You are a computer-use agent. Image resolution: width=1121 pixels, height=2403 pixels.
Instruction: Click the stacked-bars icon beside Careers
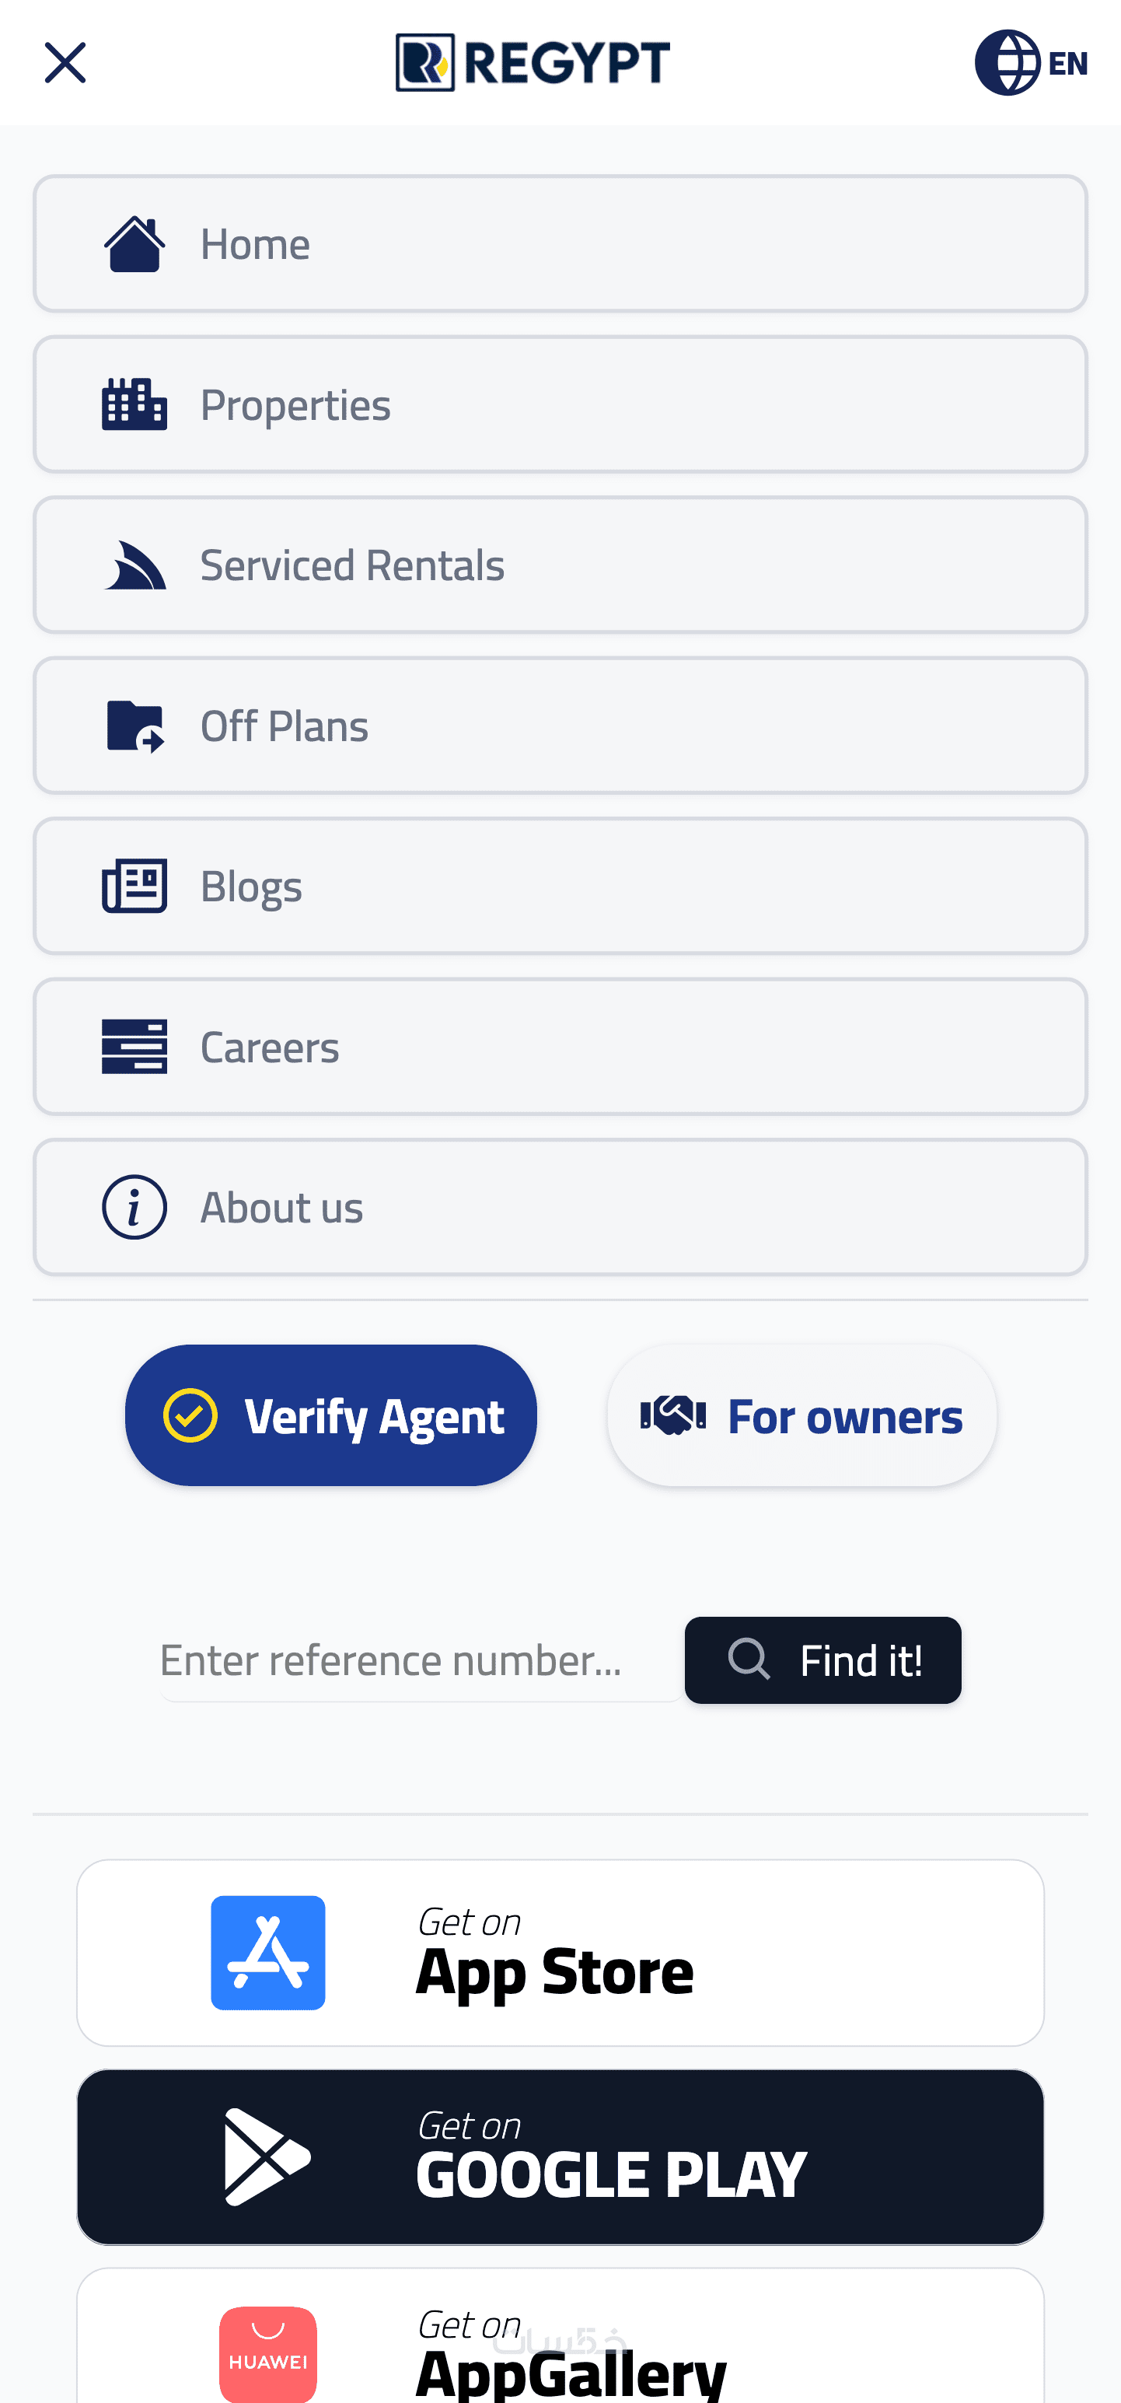tap(134, 1047)
